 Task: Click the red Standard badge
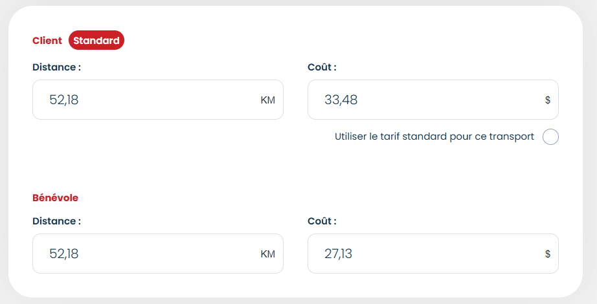pos(96,41)
